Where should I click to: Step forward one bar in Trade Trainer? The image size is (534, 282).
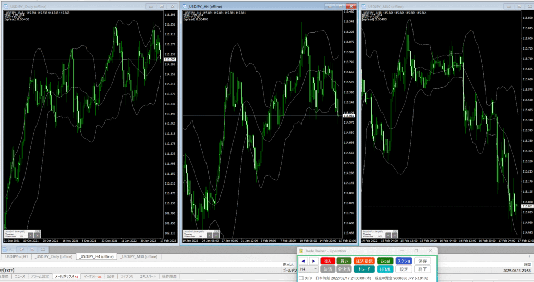pyautogui.click(x=313, y=261)
